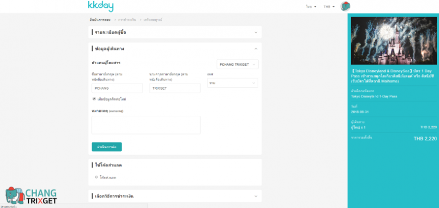Click the การชำระเงิน breadcrumb step
439x208 pixels.
click(127, 20)
